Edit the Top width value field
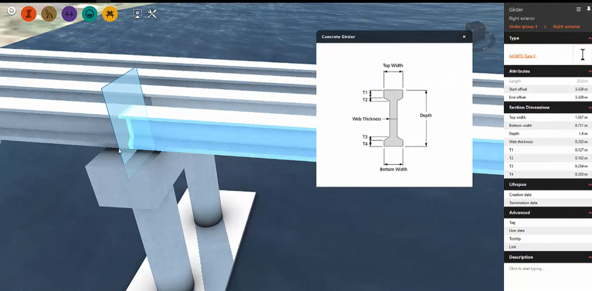The image size is (592, 291). [581, 117]
